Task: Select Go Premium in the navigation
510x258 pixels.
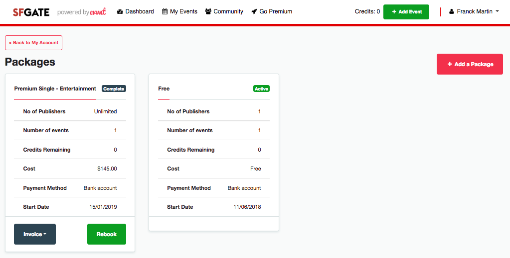Action: 272,12
